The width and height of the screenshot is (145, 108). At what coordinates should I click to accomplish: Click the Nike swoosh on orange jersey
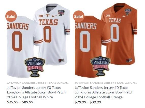(125, 16)
